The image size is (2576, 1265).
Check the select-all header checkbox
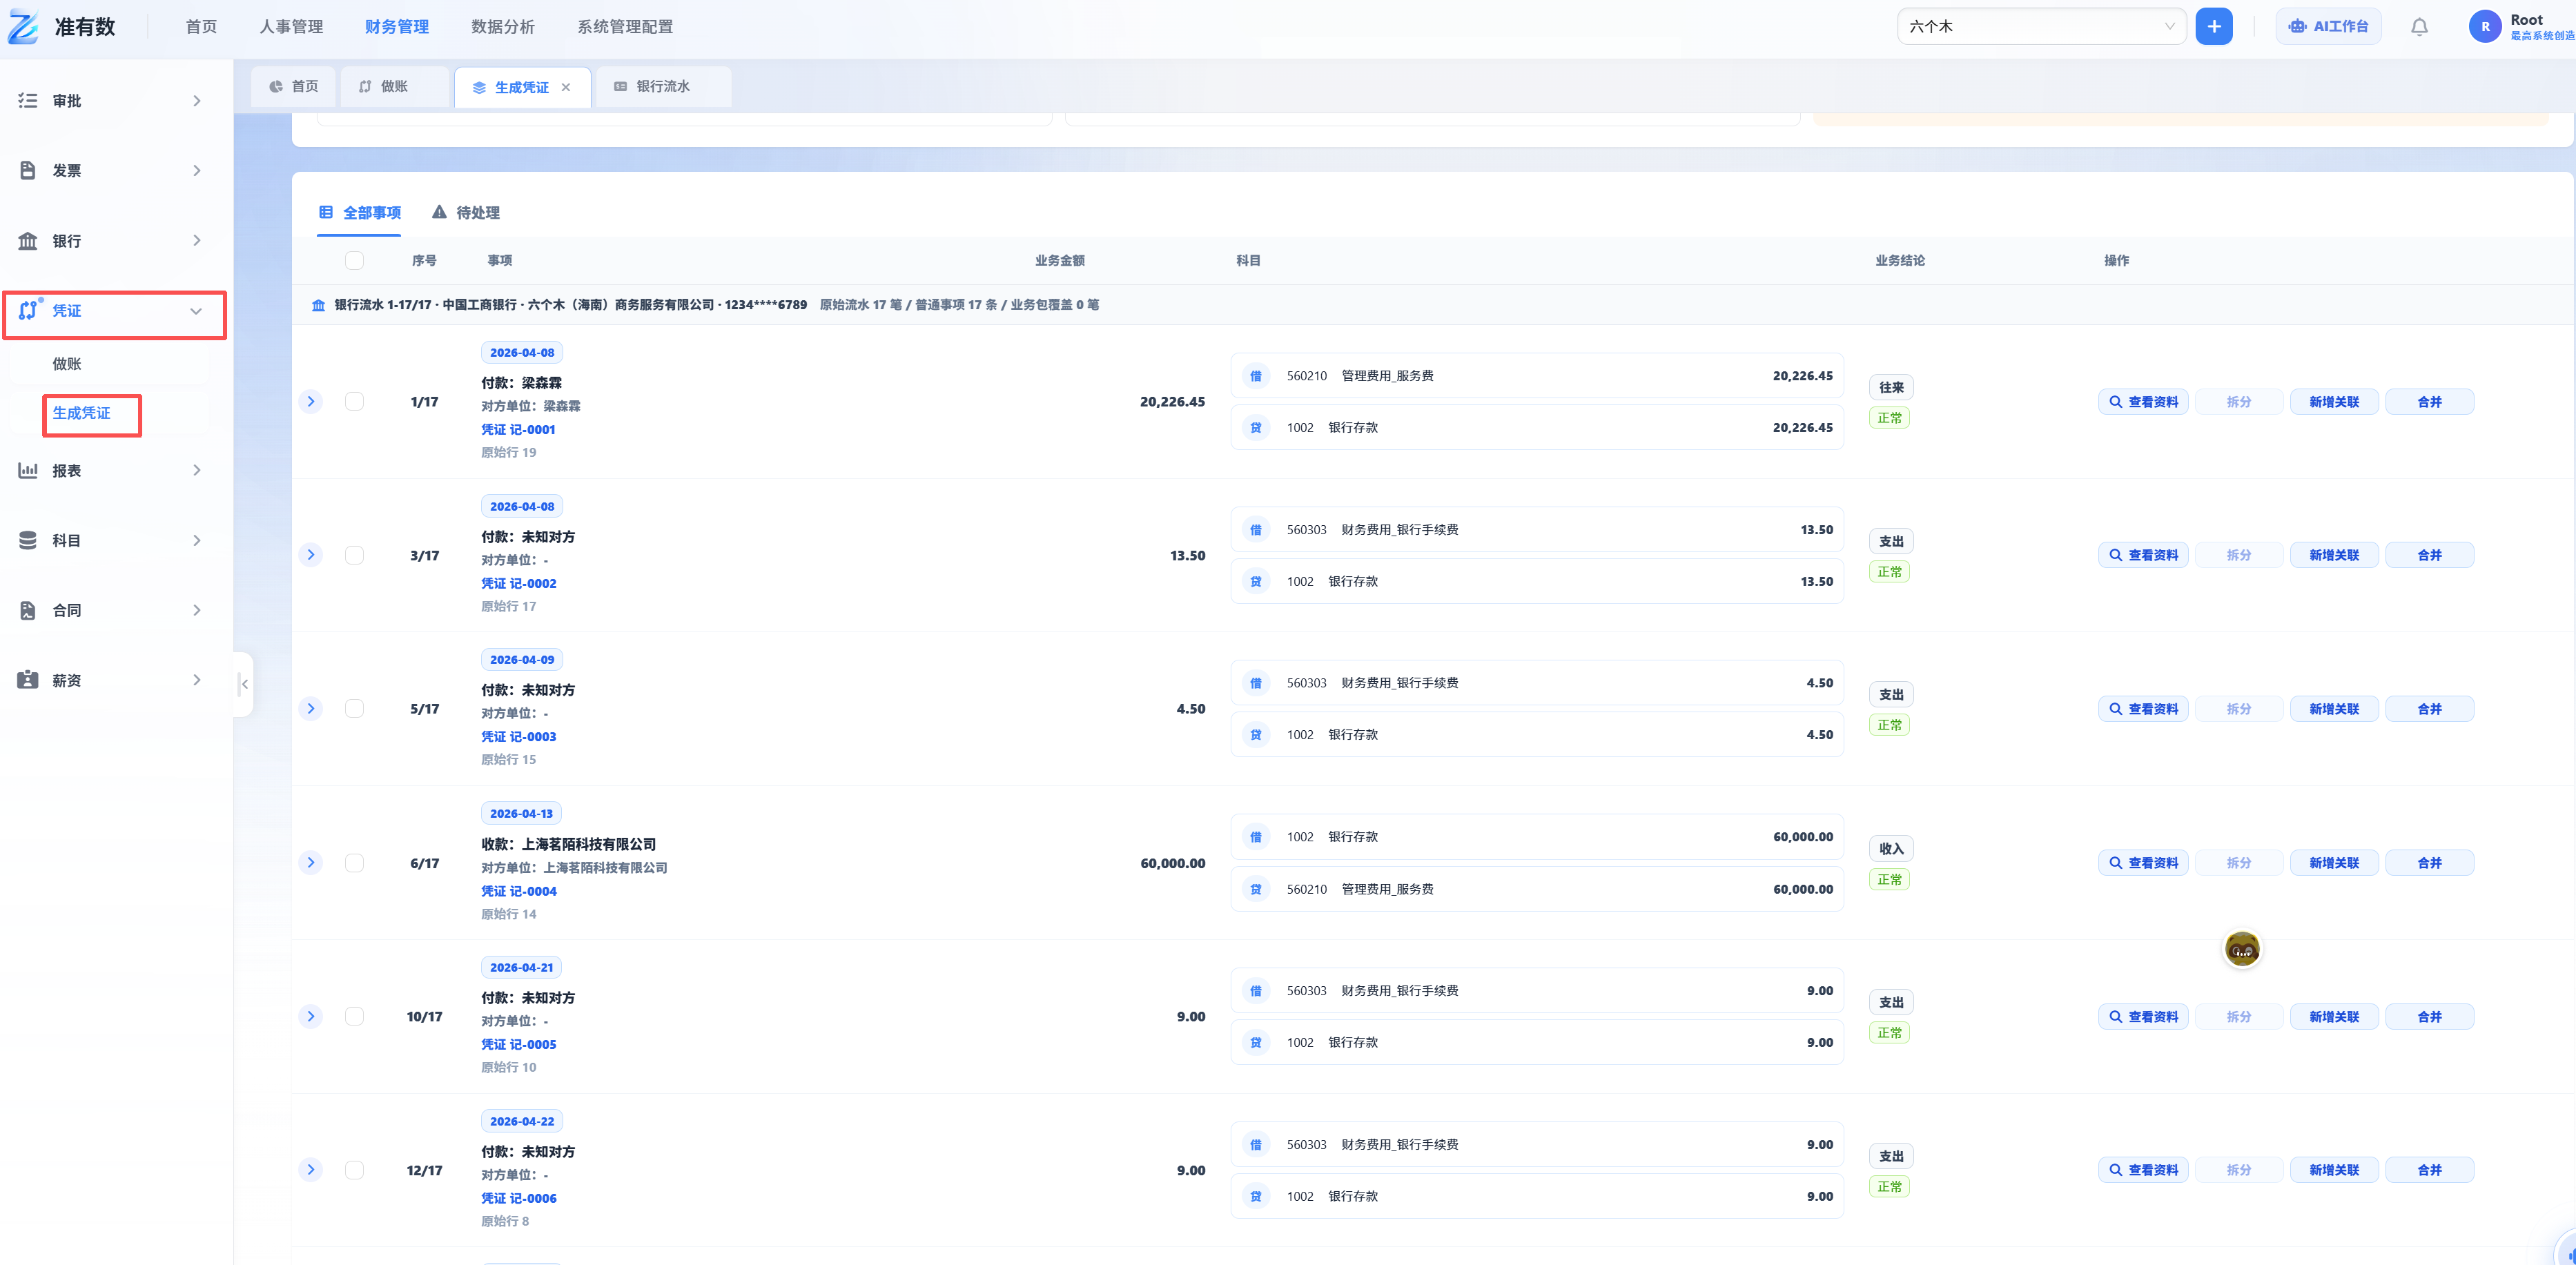[354, 260]
